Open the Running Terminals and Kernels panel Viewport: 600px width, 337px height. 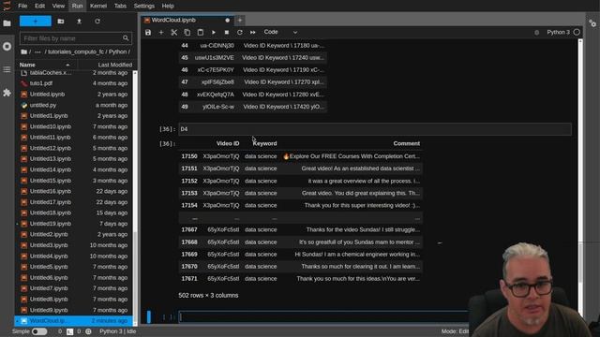pos(7,46)
